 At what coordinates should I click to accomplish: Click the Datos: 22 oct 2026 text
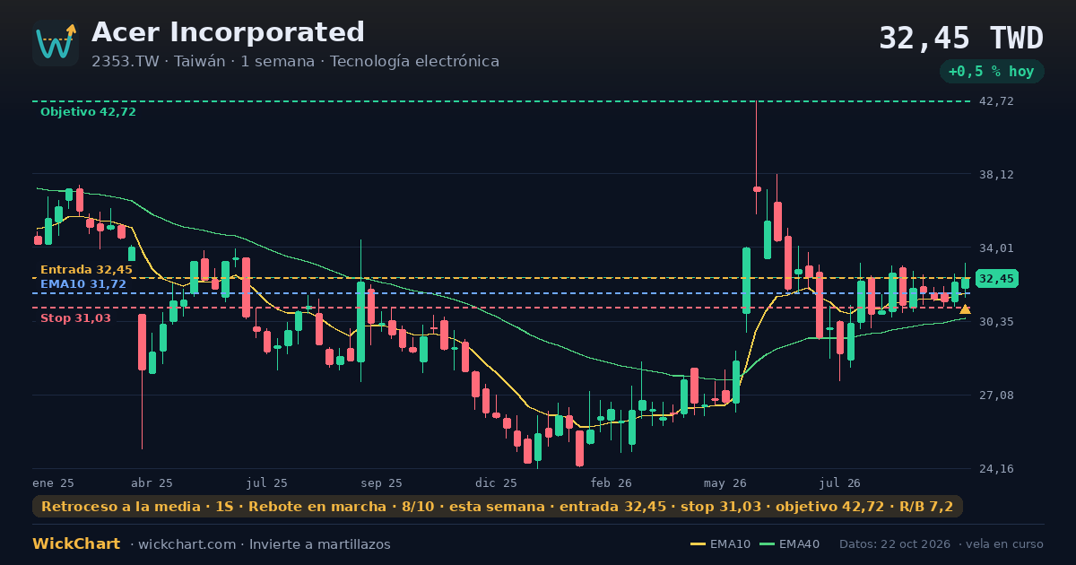click(896, 544)
